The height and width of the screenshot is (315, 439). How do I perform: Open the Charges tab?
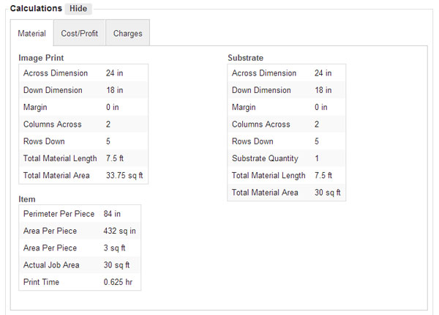[127, 34]
